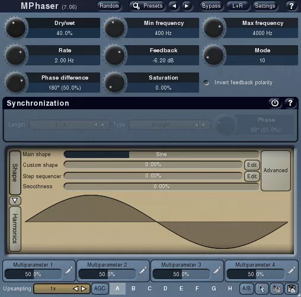
Task: Click the Mode knob
Action: 213,55
